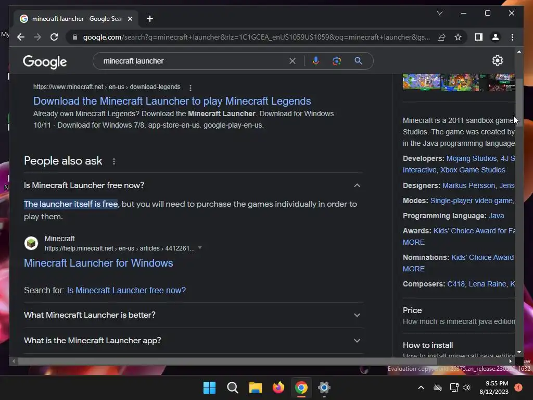Open the clock showing 9:55 PM

click(494, 387)
